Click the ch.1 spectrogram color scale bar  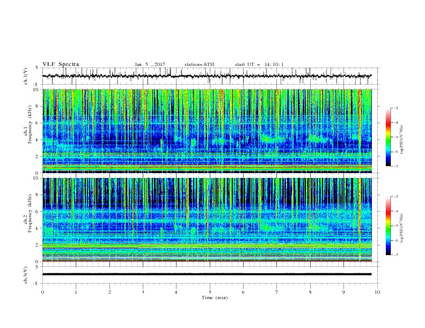(x=388, y=137)
